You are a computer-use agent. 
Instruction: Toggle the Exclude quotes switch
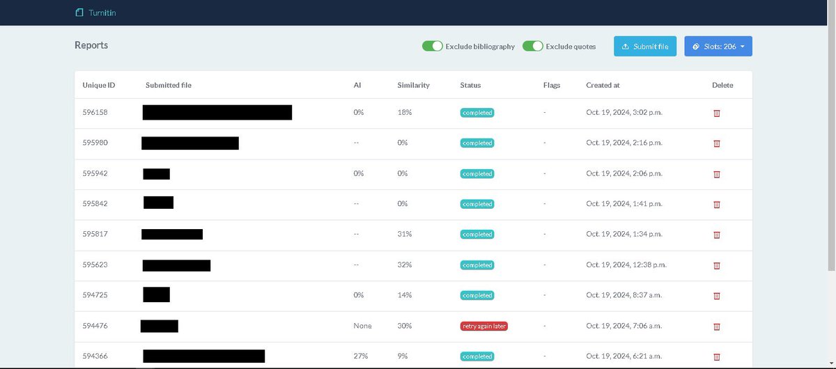[x=533, y=46]
